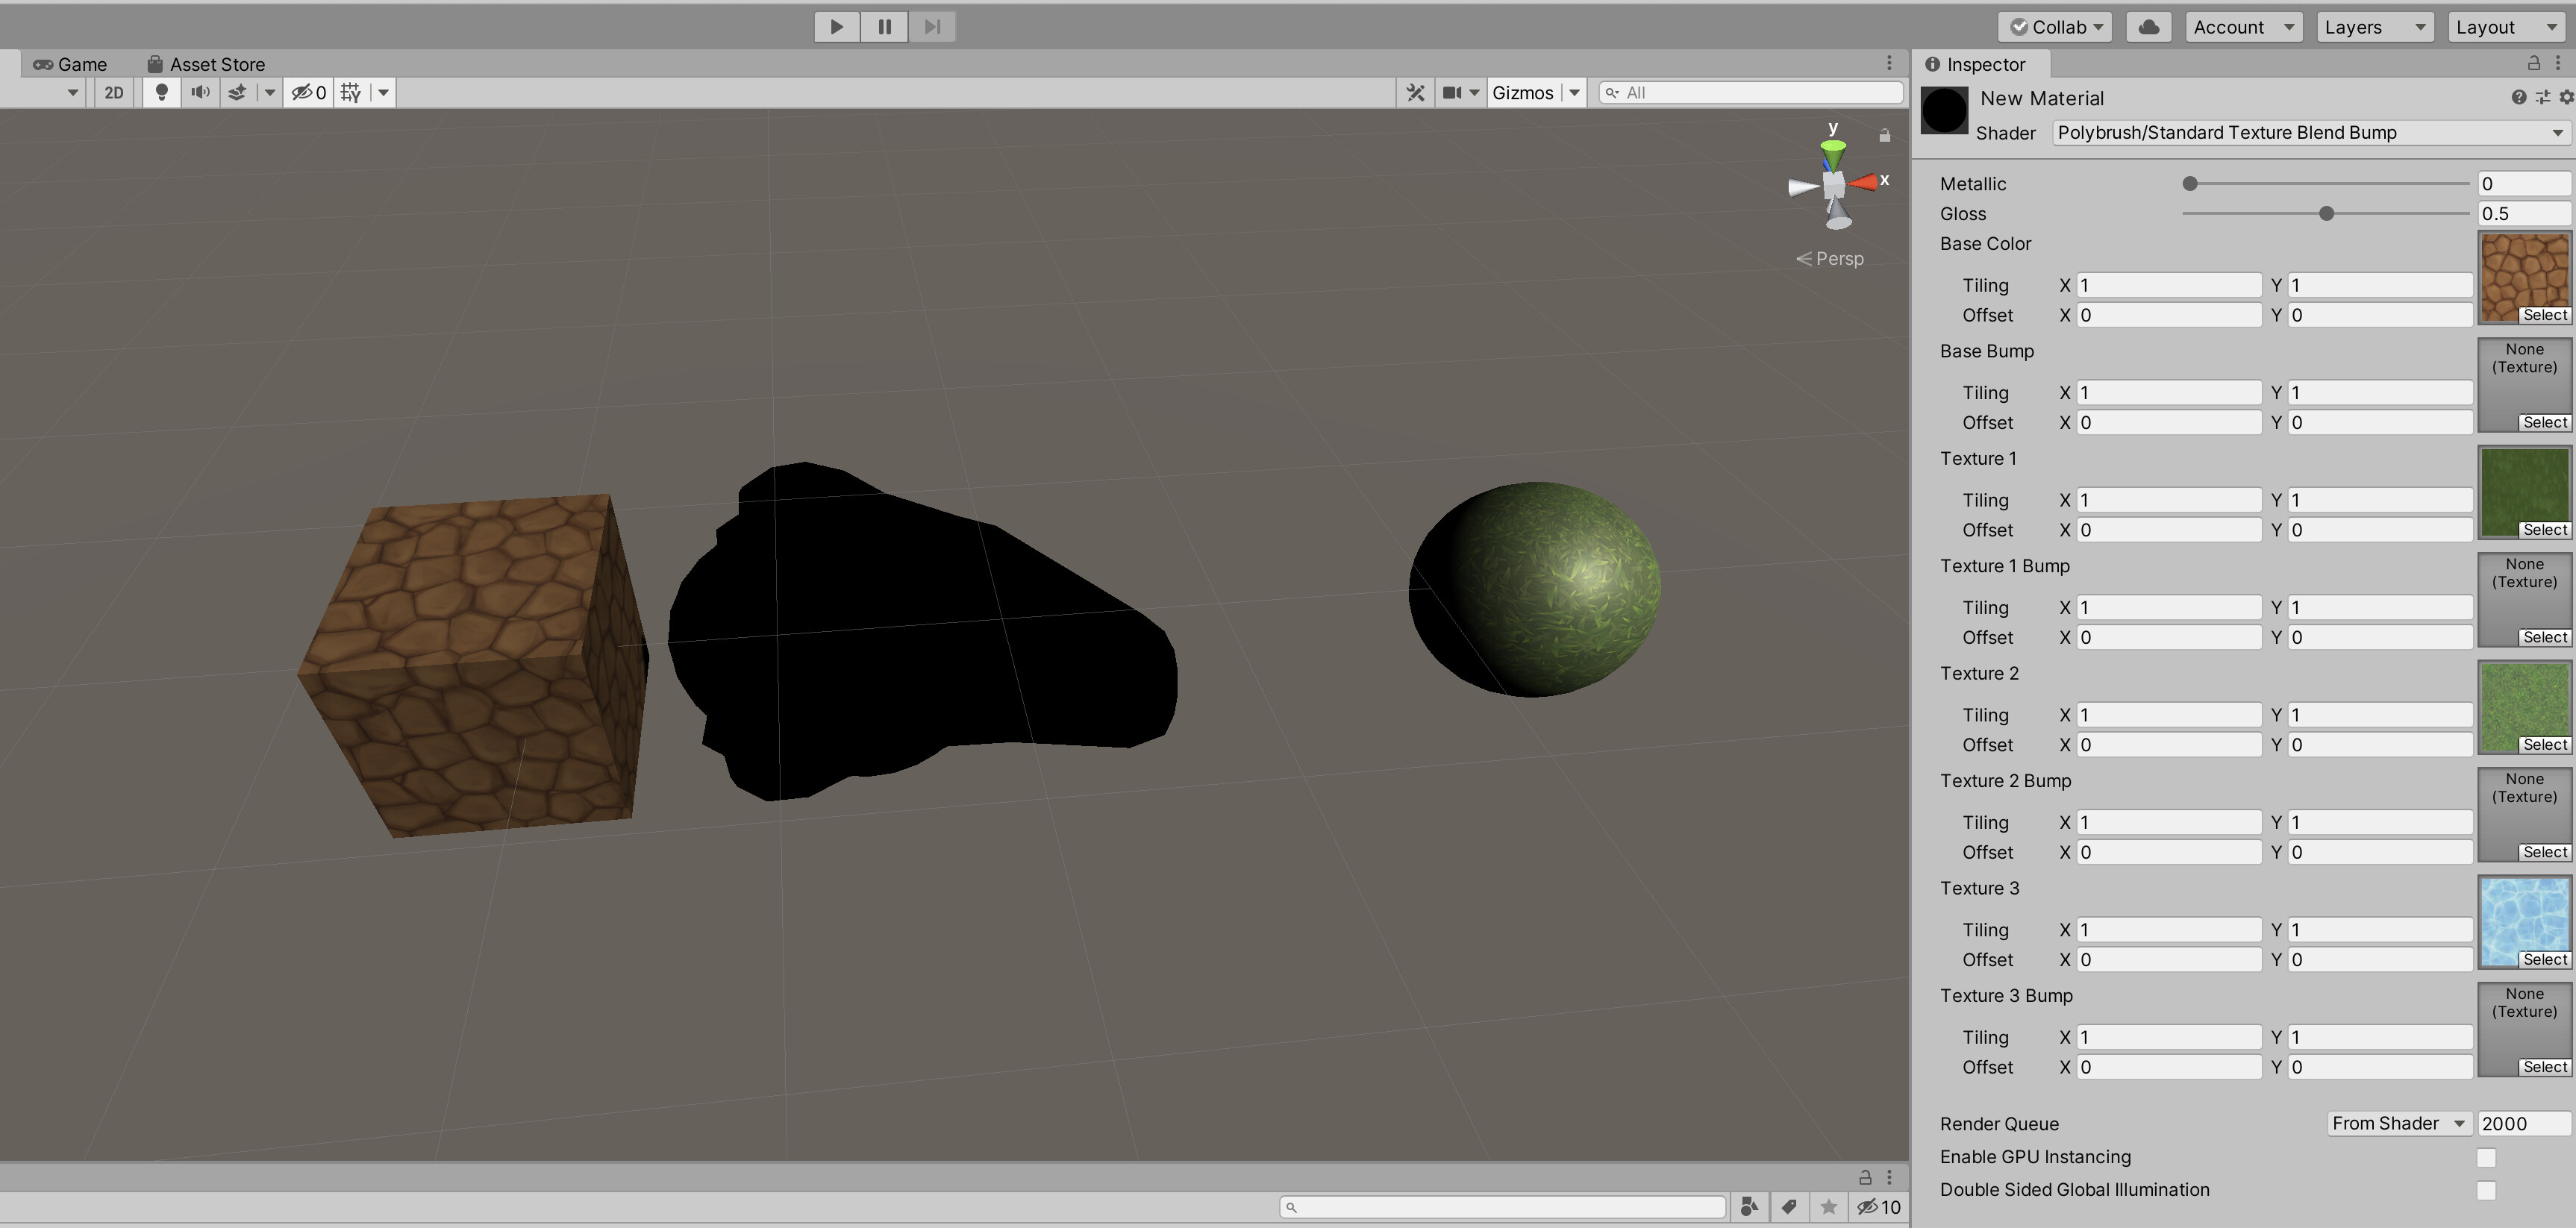Open the Layers dropdown
2576x1228 pixels.
point(2374,26)
